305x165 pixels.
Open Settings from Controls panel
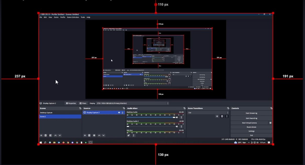(x=251, y=131)
